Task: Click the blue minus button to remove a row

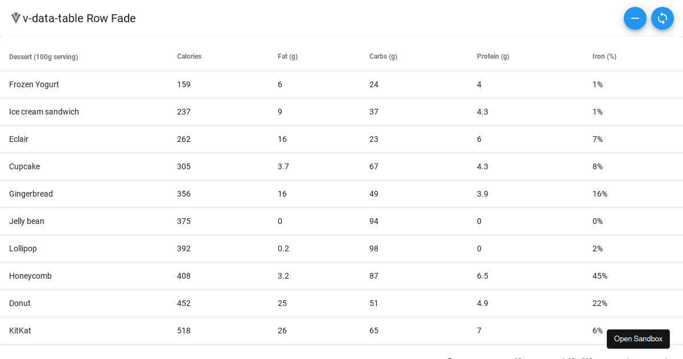Action: [635, 18]
